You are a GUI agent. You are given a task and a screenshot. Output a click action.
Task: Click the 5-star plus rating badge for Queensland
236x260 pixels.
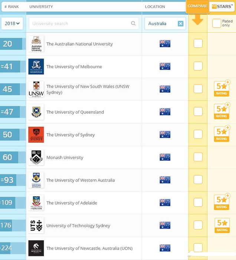pos(222,111)
